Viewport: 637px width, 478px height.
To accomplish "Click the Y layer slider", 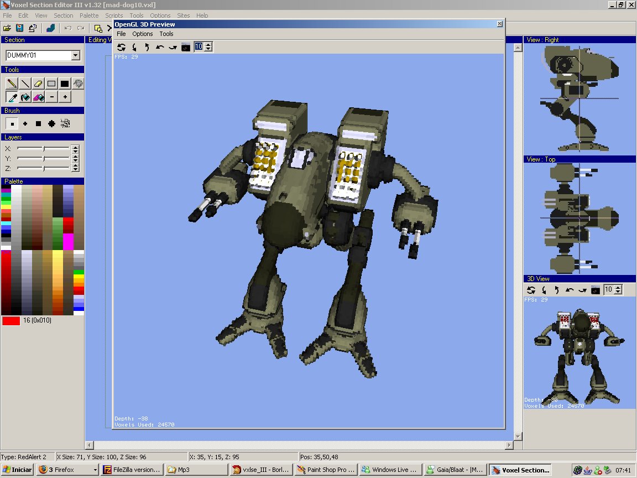I will 43,159.
